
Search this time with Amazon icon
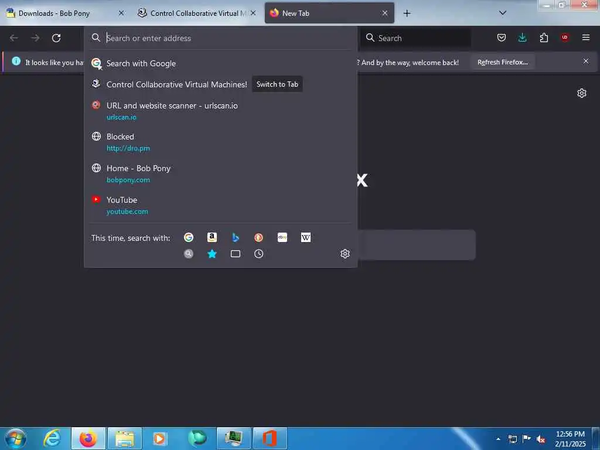(212, 237)
